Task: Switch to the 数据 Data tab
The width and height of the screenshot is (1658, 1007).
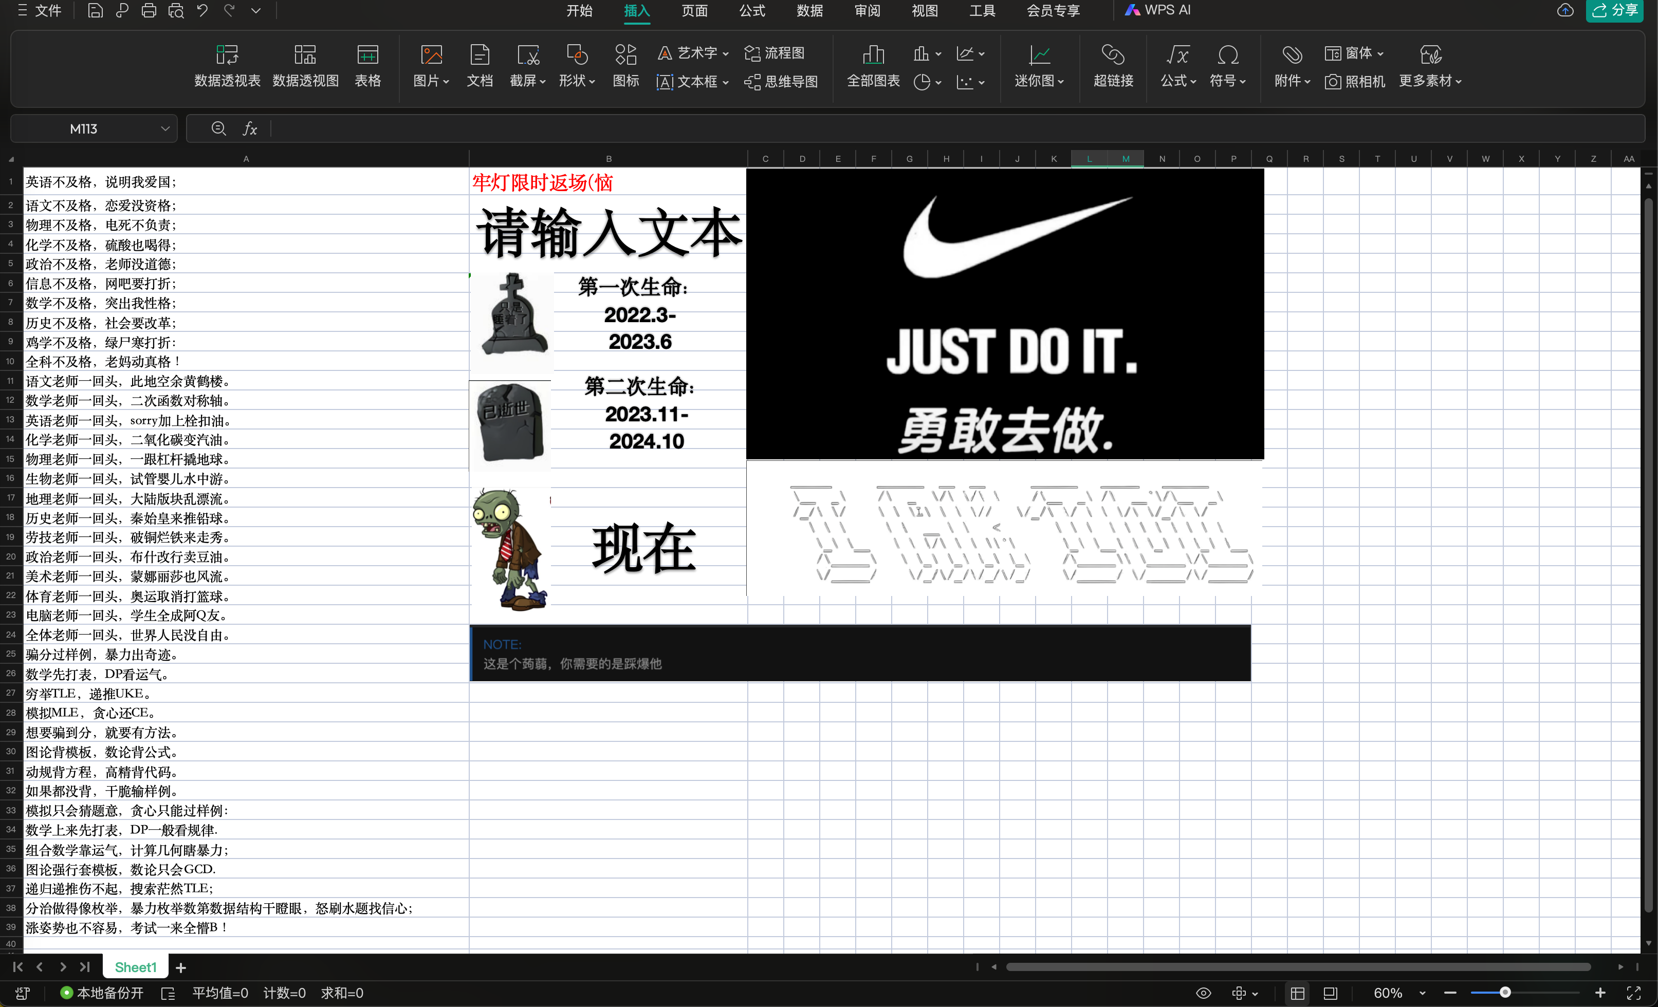Action: pyautogui.click(x=809, y=11)
